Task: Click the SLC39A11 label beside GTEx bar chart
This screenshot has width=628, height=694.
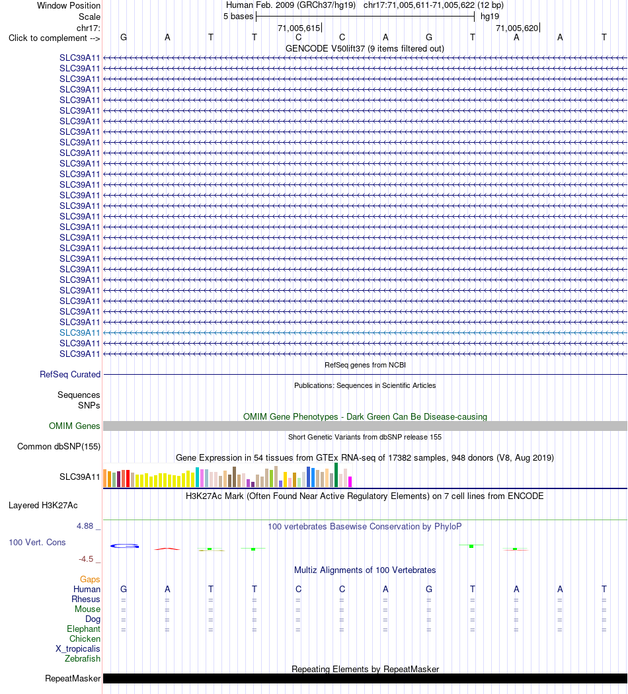Action: [80, 477]
